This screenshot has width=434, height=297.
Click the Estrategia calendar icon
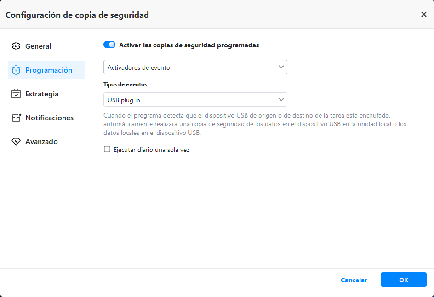16,94
